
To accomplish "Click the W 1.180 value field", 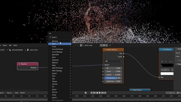I will [113, 68].
